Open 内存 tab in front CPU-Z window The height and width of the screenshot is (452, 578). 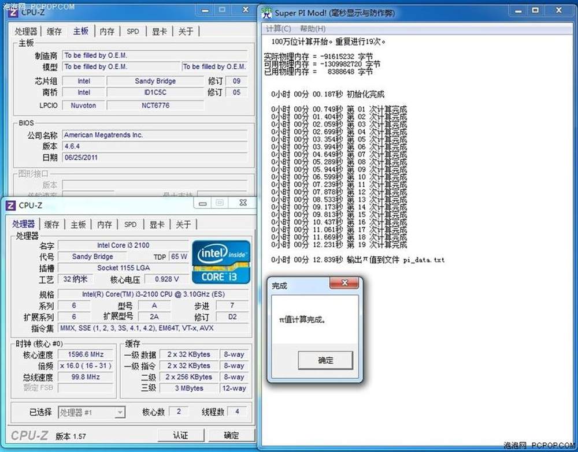click(104, 225)
